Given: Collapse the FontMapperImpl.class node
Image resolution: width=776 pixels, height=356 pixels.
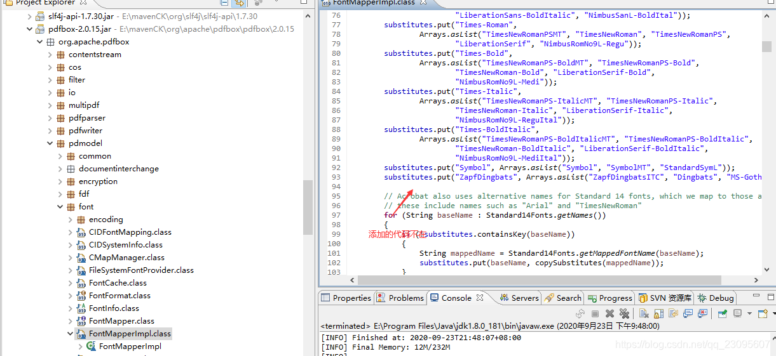Looking at the screenshot, I should click(70, 334).
